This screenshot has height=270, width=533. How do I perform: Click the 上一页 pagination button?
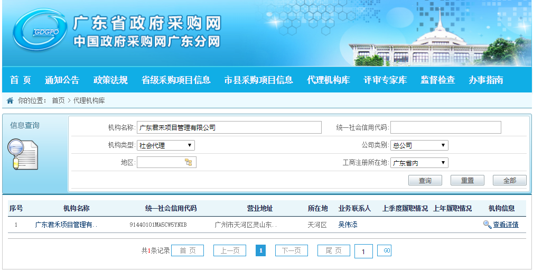pyautogui.click(x=230, y=250)
